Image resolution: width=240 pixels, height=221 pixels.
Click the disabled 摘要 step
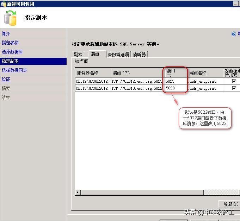(x=6, y=88)
